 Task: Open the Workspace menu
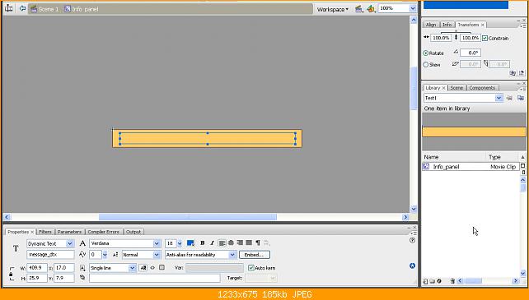click(x=332, y=9)
